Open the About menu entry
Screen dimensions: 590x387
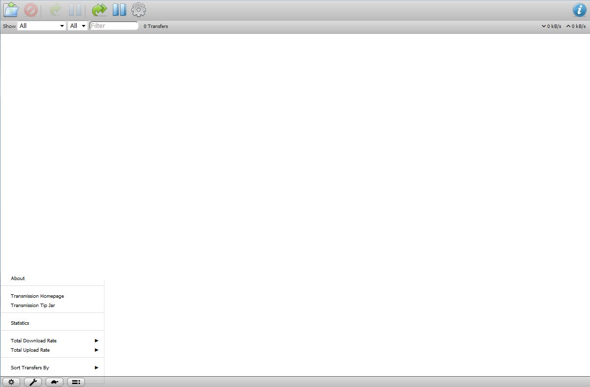53,279
